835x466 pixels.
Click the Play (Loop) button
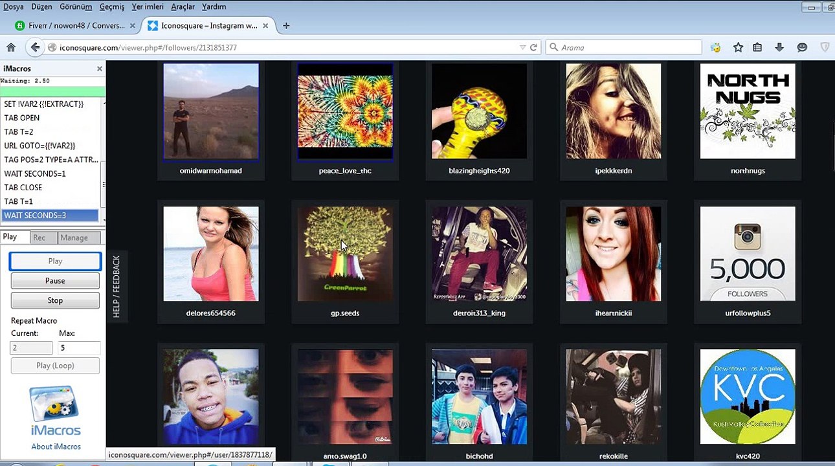pos(55,366)
